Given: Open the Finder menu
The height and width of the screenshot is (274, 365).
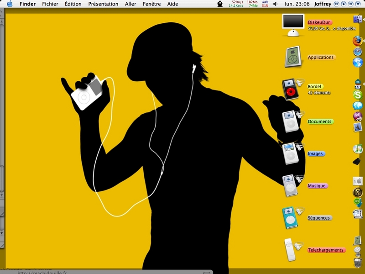Looking at the screenshot, I should pyautogui.click(x=27, y=4).
